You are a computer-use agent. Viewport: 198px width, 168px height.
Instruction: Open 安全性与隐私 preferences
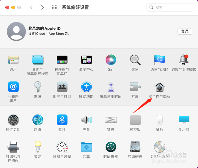click(x=159, y=87)
